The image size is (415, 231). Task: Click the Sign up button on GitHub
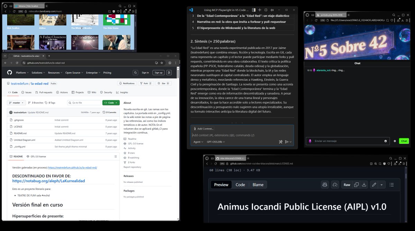click(x=158, y=73)
